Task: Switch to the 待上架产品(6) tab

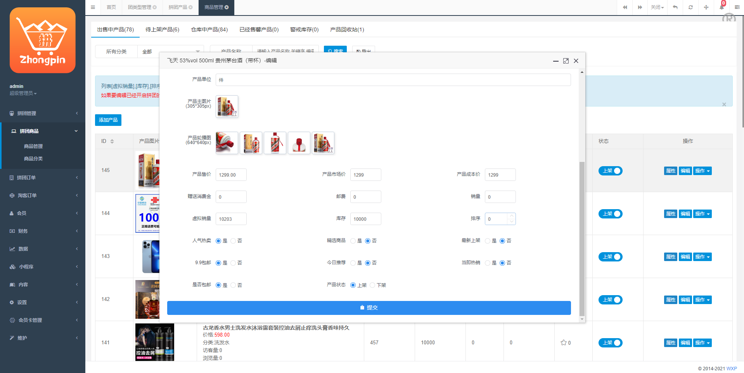Action: (x=163, y=29)
